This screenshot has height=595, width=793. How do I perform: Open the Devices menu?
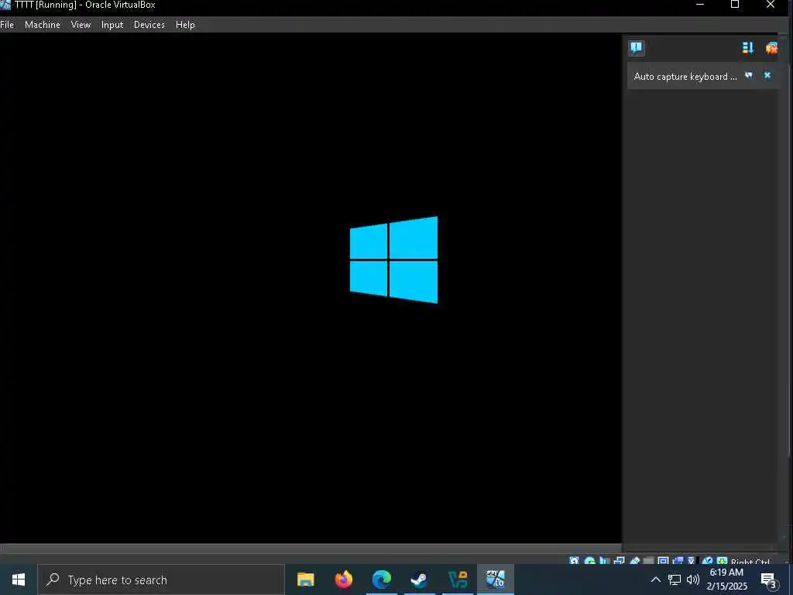pos(149,24)
